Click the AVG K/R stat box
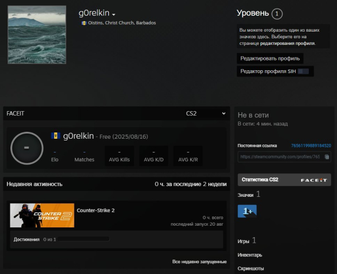 pos(188,156)
